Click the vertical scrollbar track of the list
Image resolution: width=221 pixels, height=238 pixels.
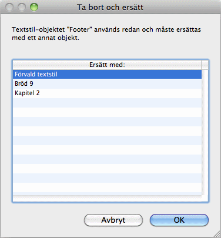tap(205, 132)
